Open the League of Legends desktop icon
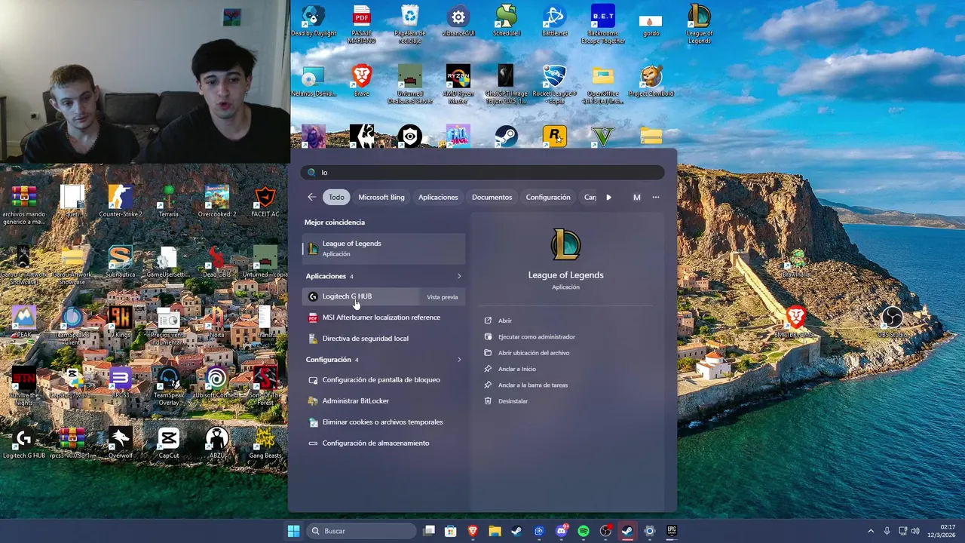This screenshot has height=543, width=965. click(x=700, y=25)
